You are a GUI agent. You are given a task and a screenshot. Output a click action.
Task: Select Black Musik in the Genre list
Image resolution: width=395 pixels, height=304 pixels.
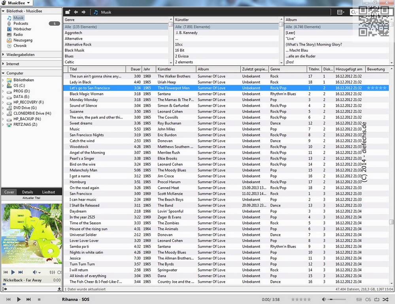[116, 50]
